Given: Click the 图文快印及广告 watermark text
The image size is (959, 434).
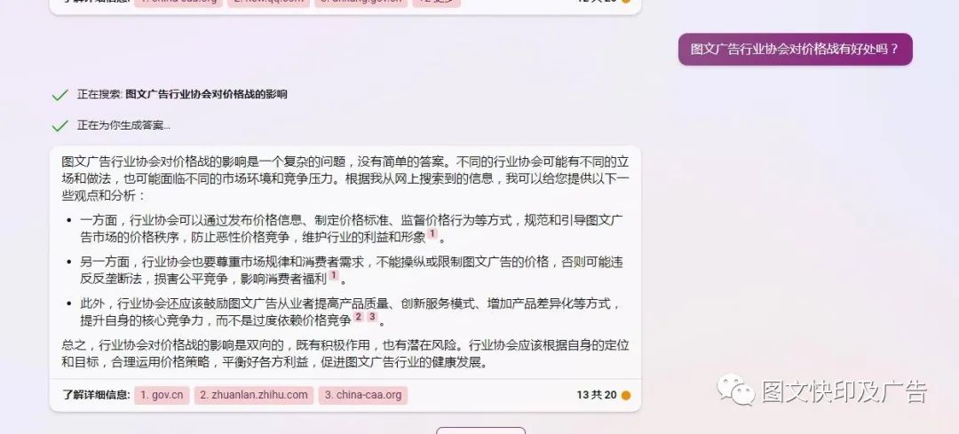Looking at the screenshot, I should (844, 391).
